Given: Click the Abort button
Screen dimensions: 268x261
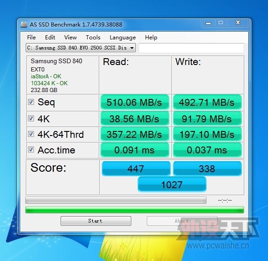Looking at the screenshot, I should tap(182, 221).
